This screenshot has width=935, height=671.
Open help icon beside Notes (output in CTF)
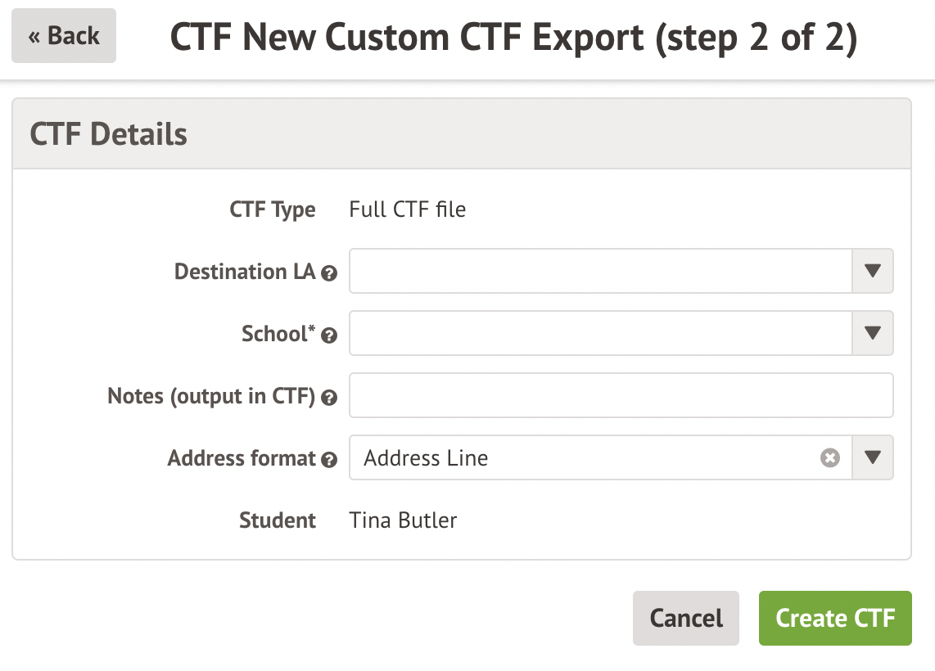pyautogui.click(x=329, y=399)
